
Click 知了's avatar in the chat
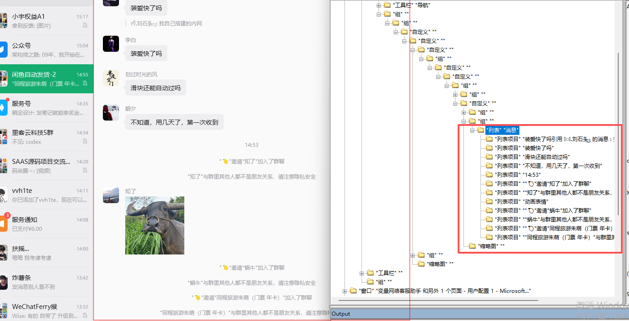111,195
